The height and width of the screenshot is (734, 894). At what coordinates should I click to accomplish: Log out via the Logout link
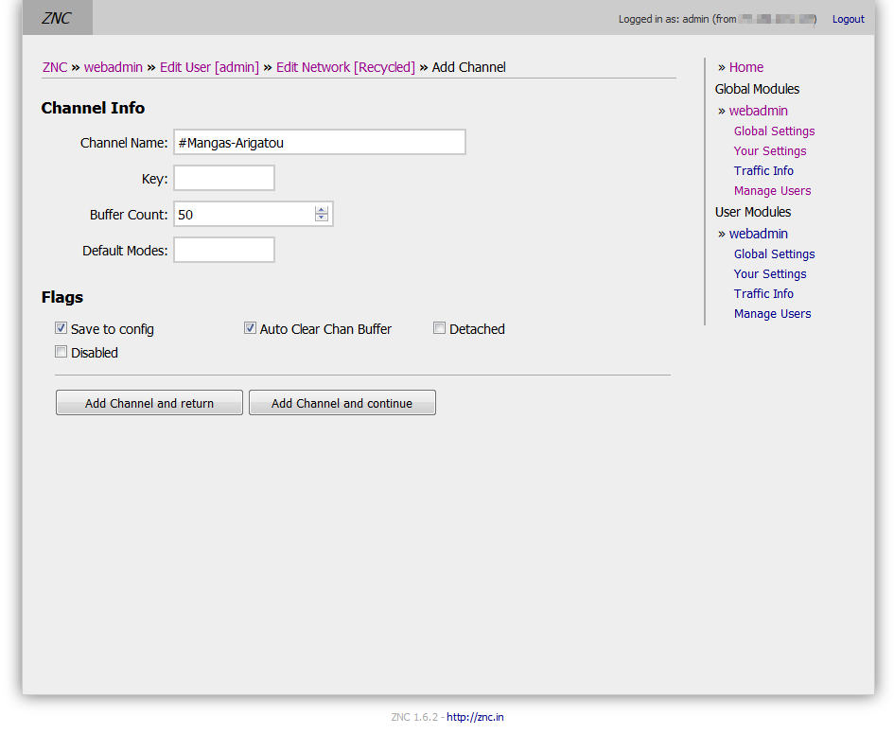pyautogui.click(x=848, y=19)
